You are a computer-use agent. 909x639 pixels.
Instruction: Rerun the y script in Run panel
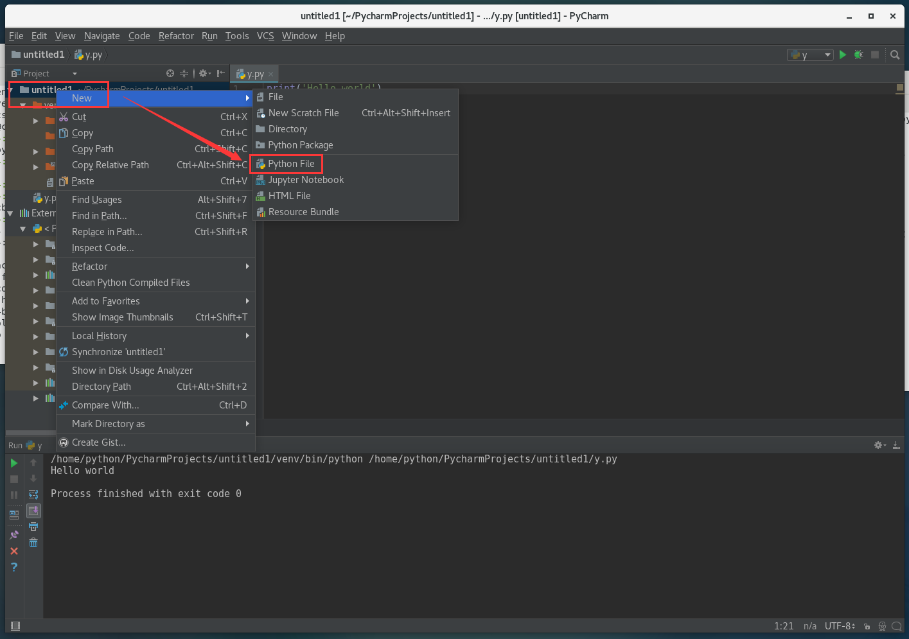coord(13,463)
